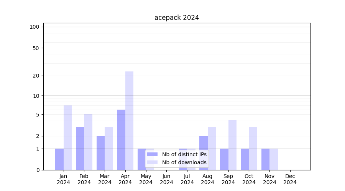Select the "Nb of downloads" legend label
Viewport: 345px width, 191px height.
click(184, 162)
